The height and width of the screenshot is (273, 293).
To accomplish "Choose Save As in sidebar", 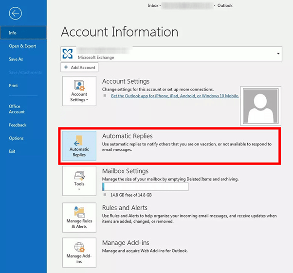I will coord(16,59).
